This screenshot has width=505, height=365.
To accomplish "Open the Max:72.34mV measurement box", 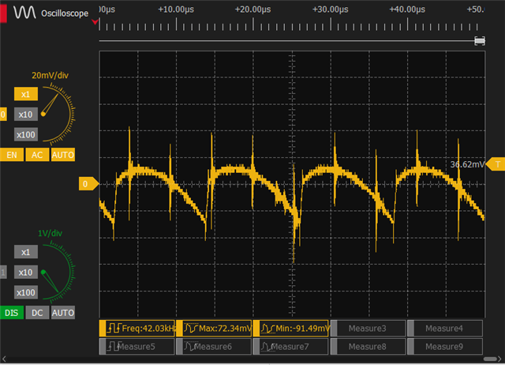I will coord(214,328).
